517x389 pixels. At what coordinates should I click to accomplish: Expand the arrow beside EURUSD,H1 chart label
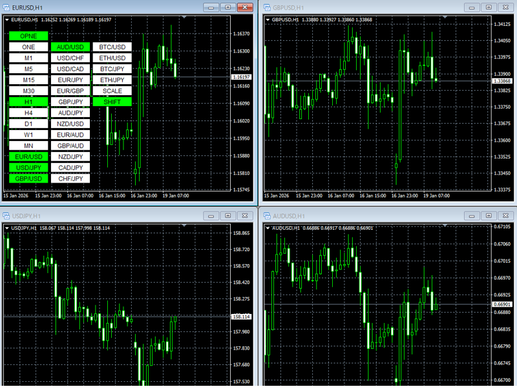point(7,19)
